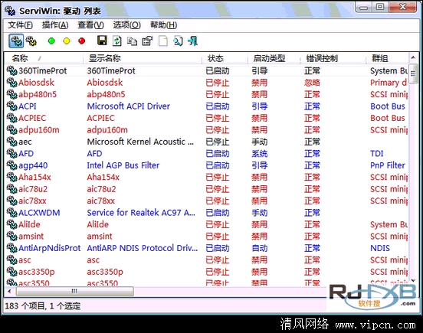The height and width of the screenshot is (333, 423).
Task: Click NDIS group cell
Action: tap(380, 248)
